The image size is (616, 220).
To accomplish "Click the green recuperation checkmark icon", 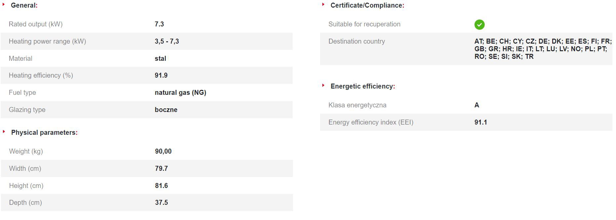I will (479, 24).
